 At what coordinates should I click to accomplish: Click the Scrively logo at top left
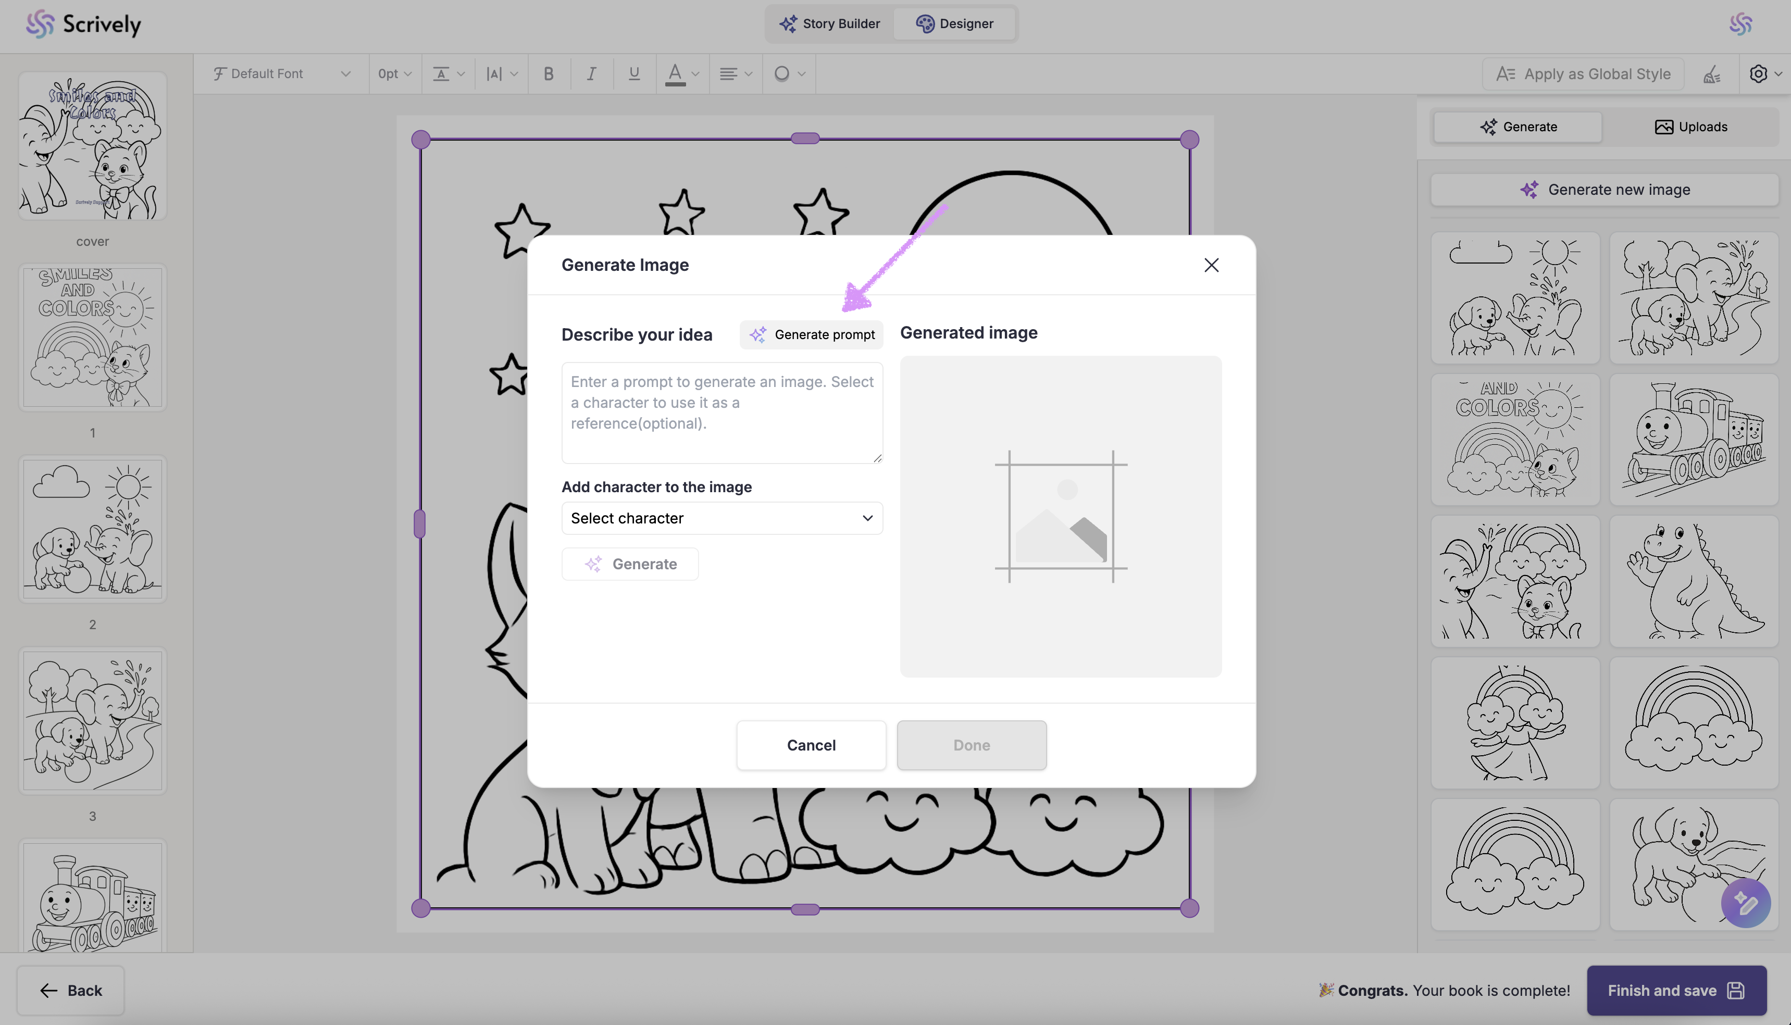84,24
